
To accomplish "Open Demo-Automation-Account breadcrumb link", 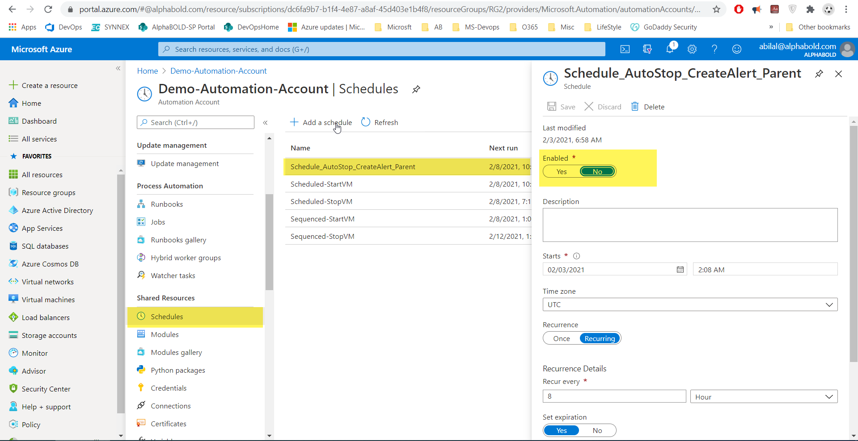I will click(219, 71).
